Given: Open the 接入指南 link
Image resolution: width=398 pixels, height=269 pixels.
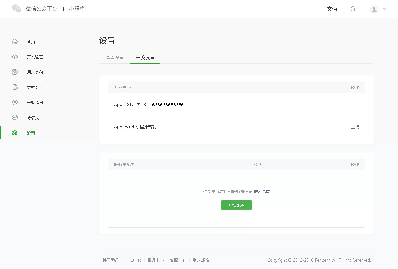Looking at the screenshot, I should tap(262, 192).
